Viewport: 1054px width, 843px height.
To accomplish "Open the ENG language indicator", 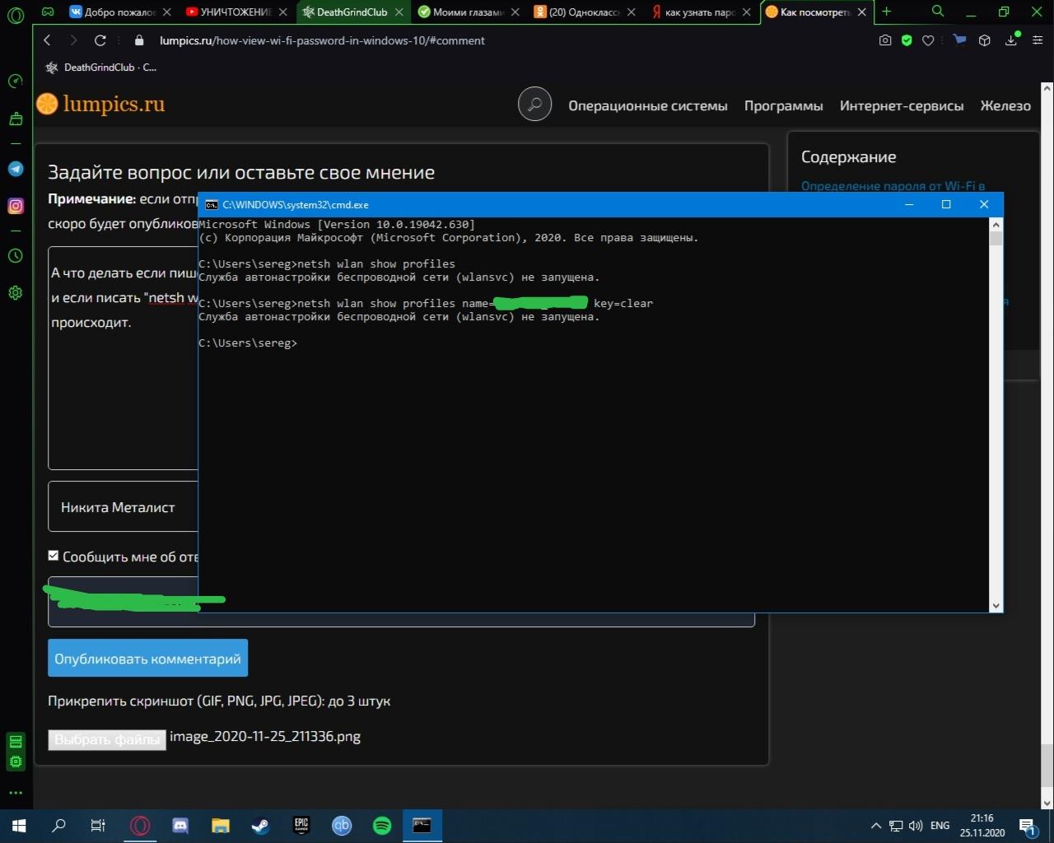I will pyautogui.click(x=940, y=826).
